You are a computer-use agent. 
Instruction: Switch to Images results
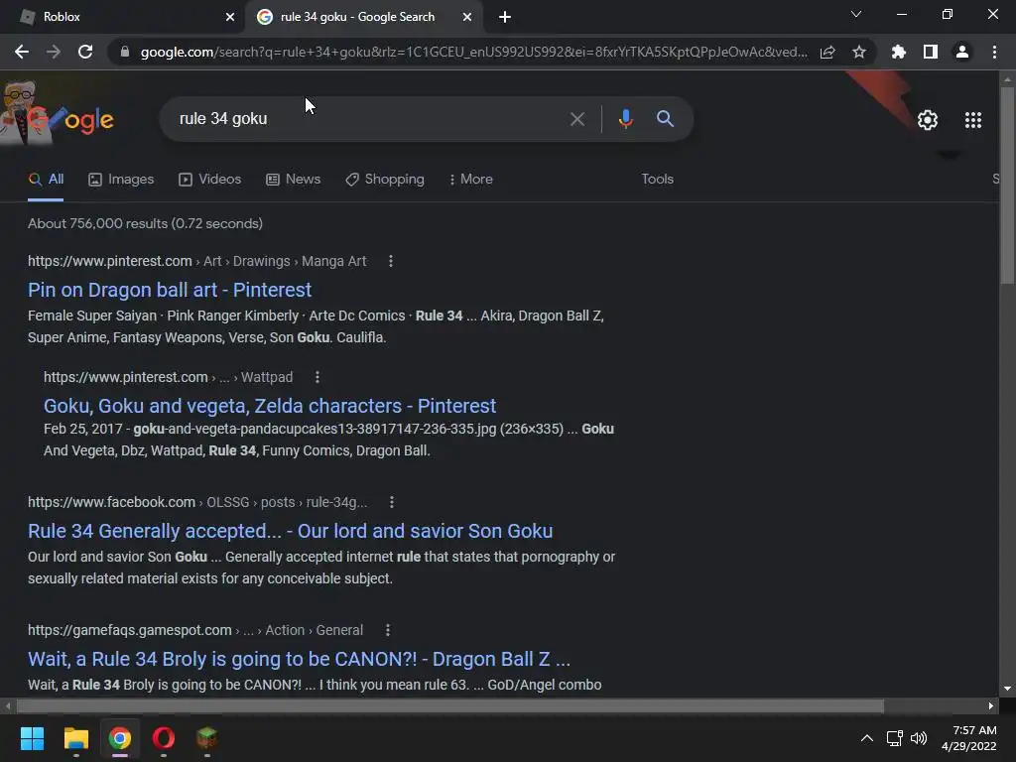click(x=121, y=180)
